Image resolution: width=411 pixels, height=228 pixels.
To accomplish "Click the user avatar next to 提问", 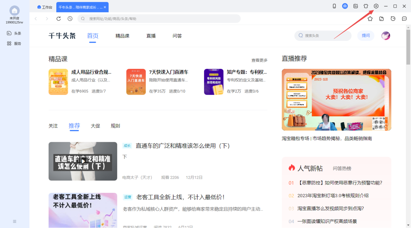I will coord(386,36).
